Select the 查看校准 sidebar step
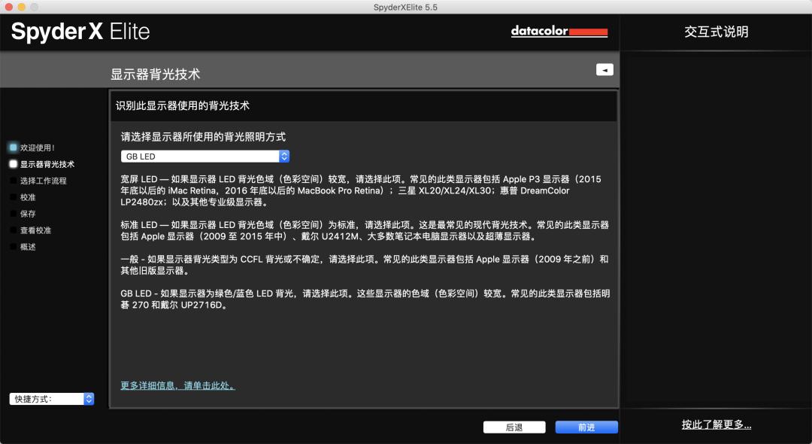The width and height of the screenshot is (812, 444). click(35, 230)
